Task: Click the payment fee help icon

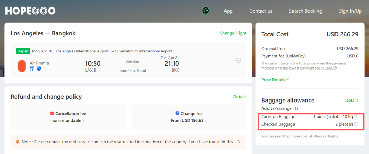Action: coord(335,68)
